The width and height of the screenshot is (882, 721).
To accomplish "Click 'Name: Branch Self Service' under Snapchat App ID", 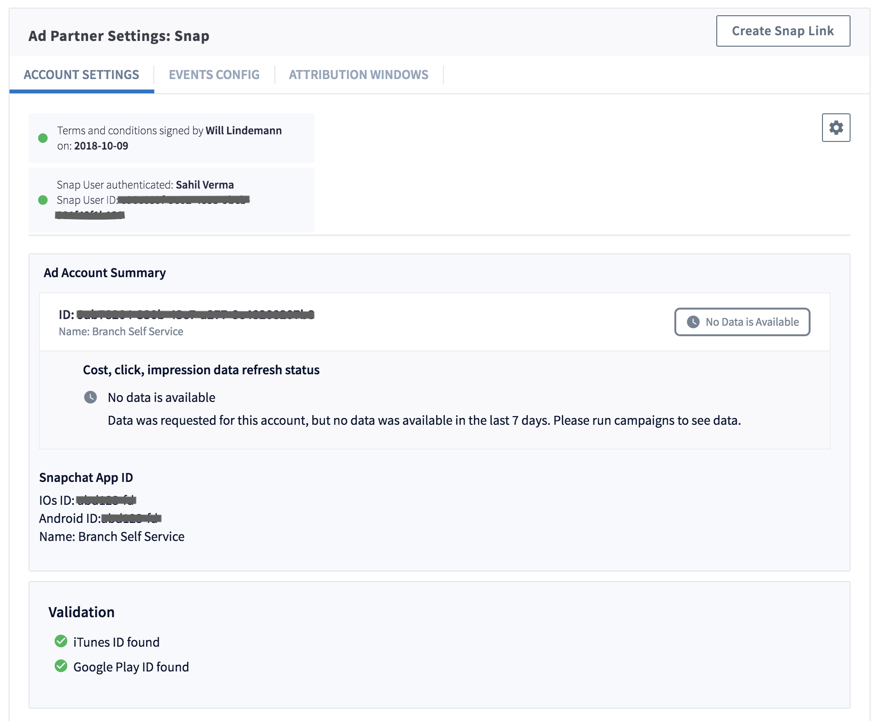I will pos(112,537).
